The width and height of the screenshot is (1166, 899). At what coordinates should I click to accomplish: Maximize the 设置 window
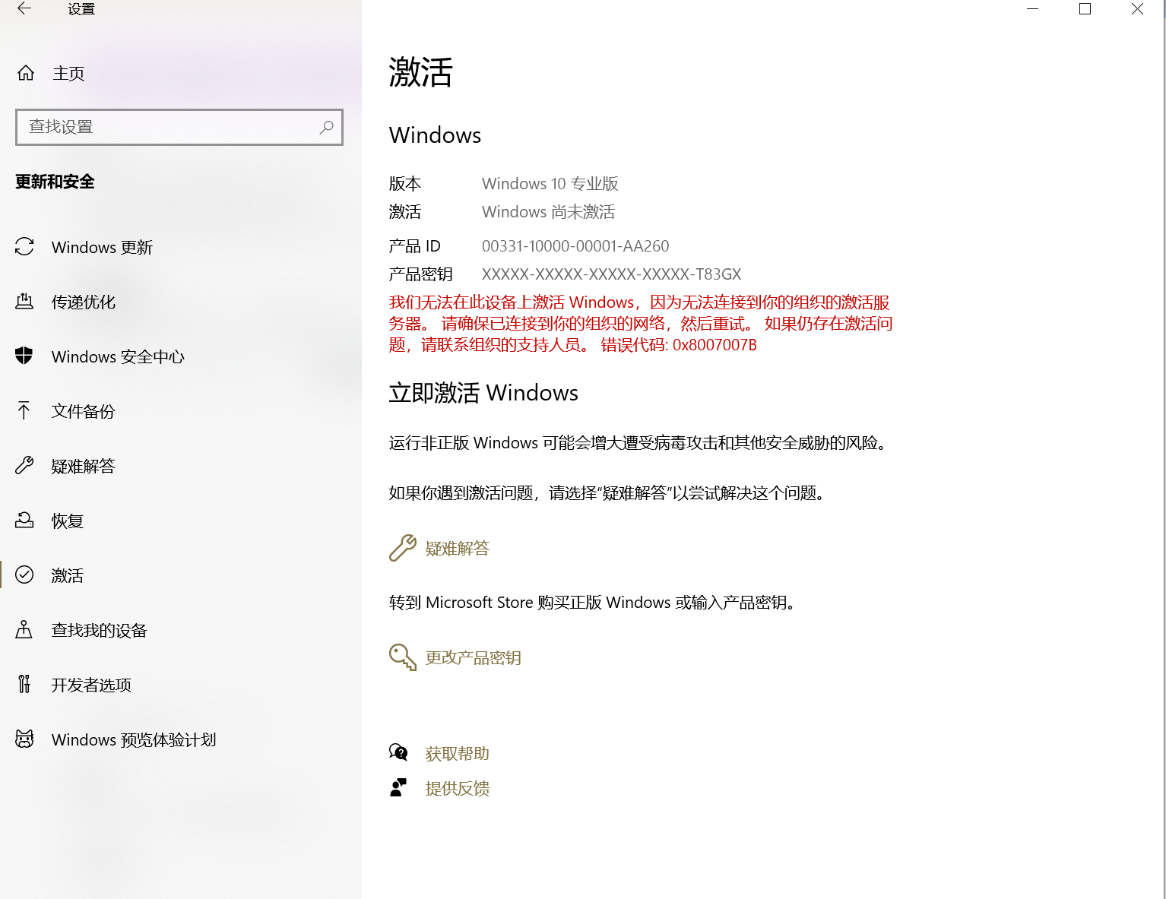pos(1085,9)
